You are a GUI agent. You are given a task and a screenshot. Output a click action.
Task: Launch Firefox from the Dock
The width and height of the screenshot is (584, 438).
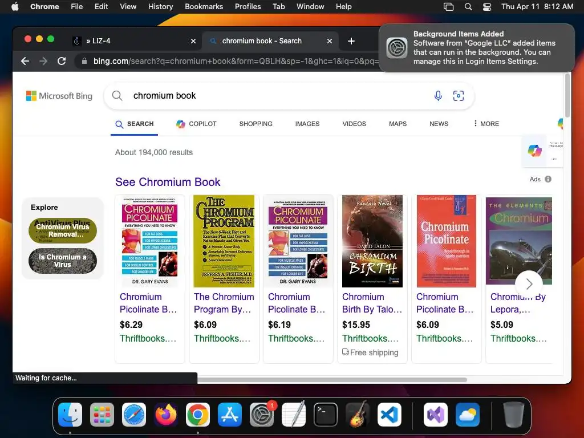pos(166,415)
